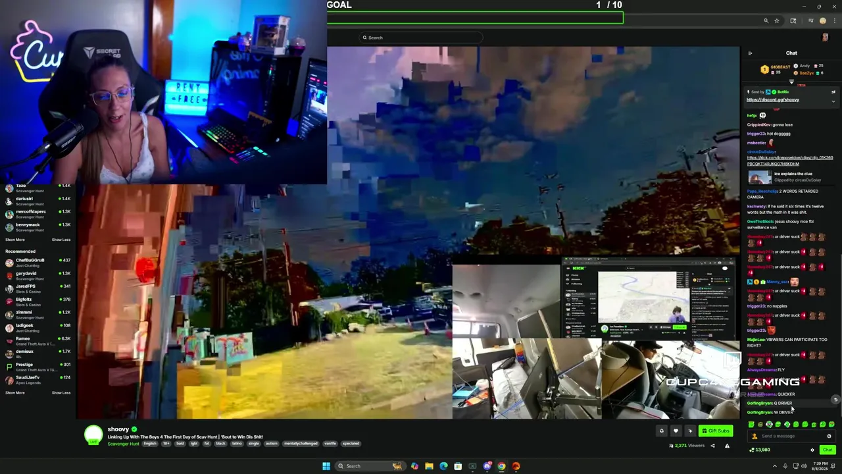This screenshot has height=474, width=842.
Task: Click the Gift Subs button
Action: pyautogui.click(x=716, y=431)
